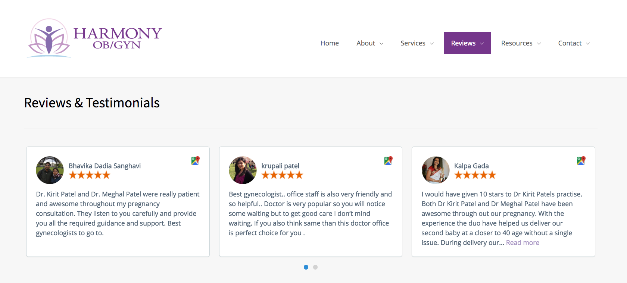
Task: Click krupali patel's five-star rating
Action: pyautogui.click(x=282, y=175)
